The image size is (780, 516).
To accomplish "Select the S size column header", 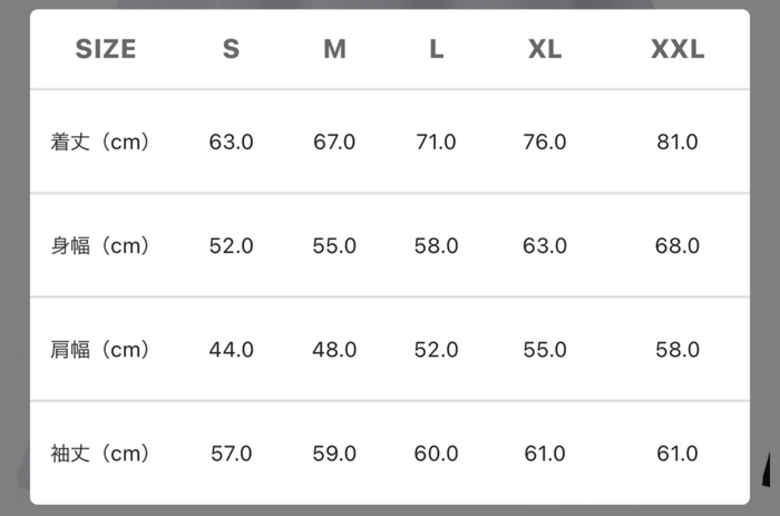I will point(231,49).
